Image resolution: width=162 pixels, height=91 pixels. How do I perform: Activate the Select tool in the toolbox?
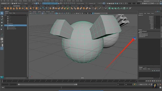point(2,13)
